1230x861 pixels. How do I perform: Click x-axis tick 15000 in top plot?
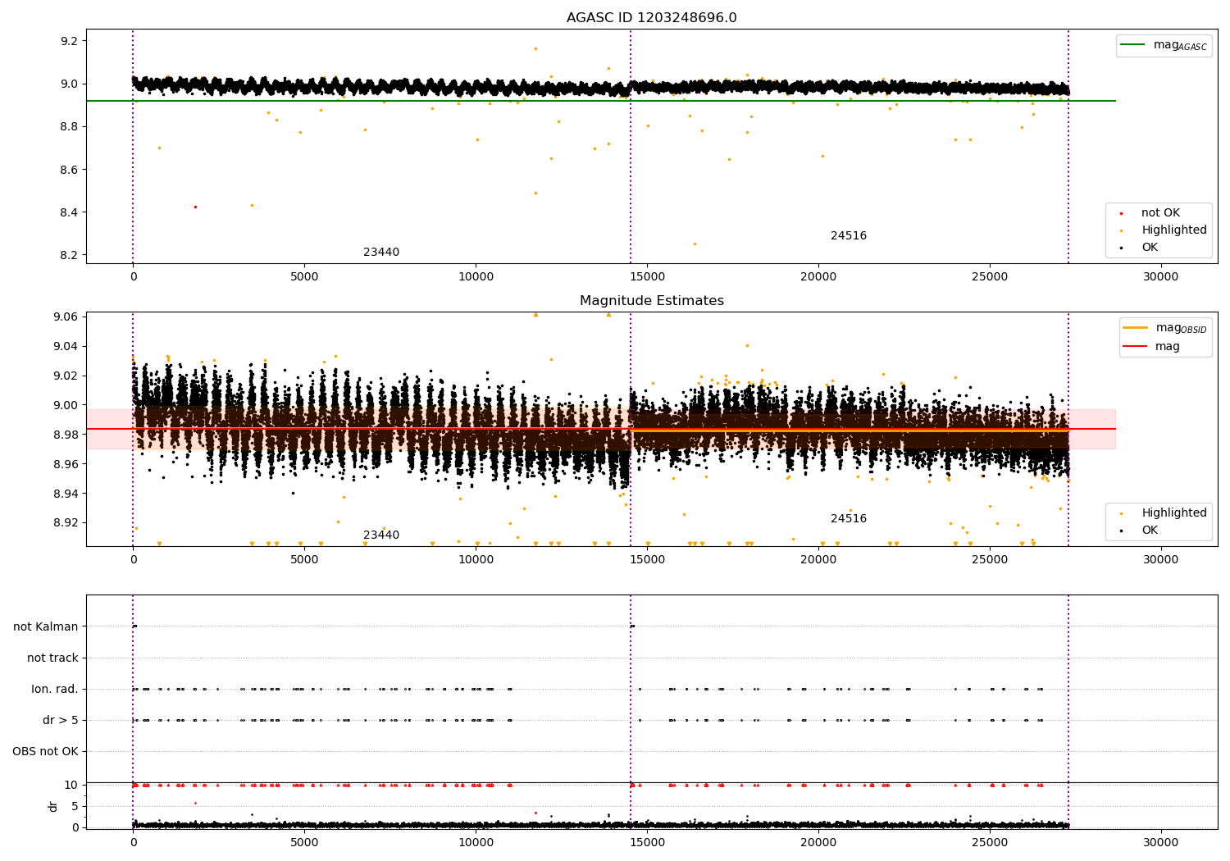(647, 276)
